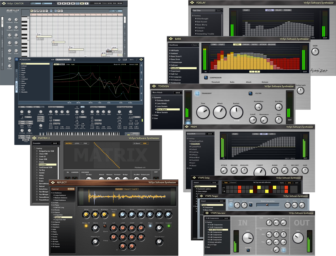Screen dimensions: 336x256
Task: Open the MIDI dropdown in Poseidon
Action: click(21, 107)
